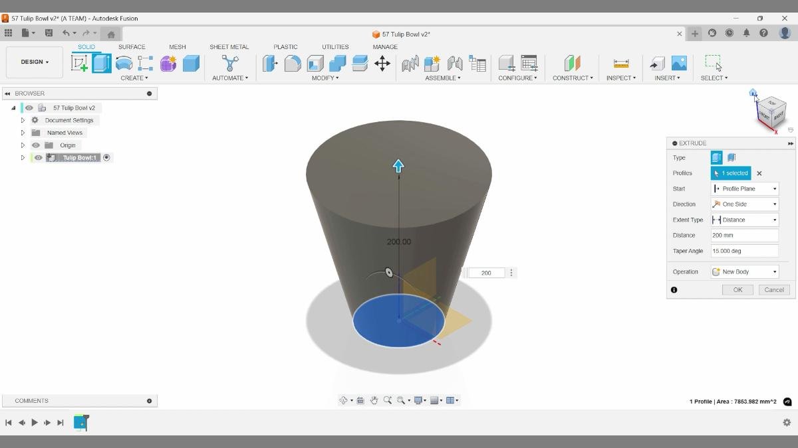Activate the Extrude tool in the Create panel
This screenshot has width=798, height=448.
(102, 63)
